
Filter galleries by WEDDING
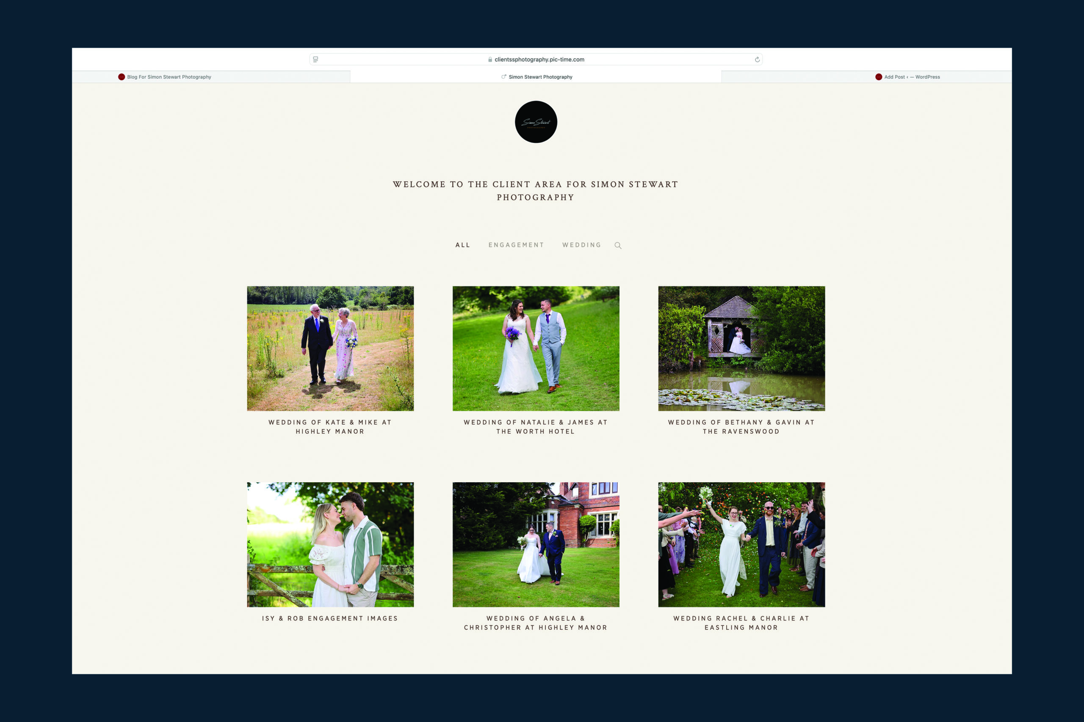(x=582, y=245)
